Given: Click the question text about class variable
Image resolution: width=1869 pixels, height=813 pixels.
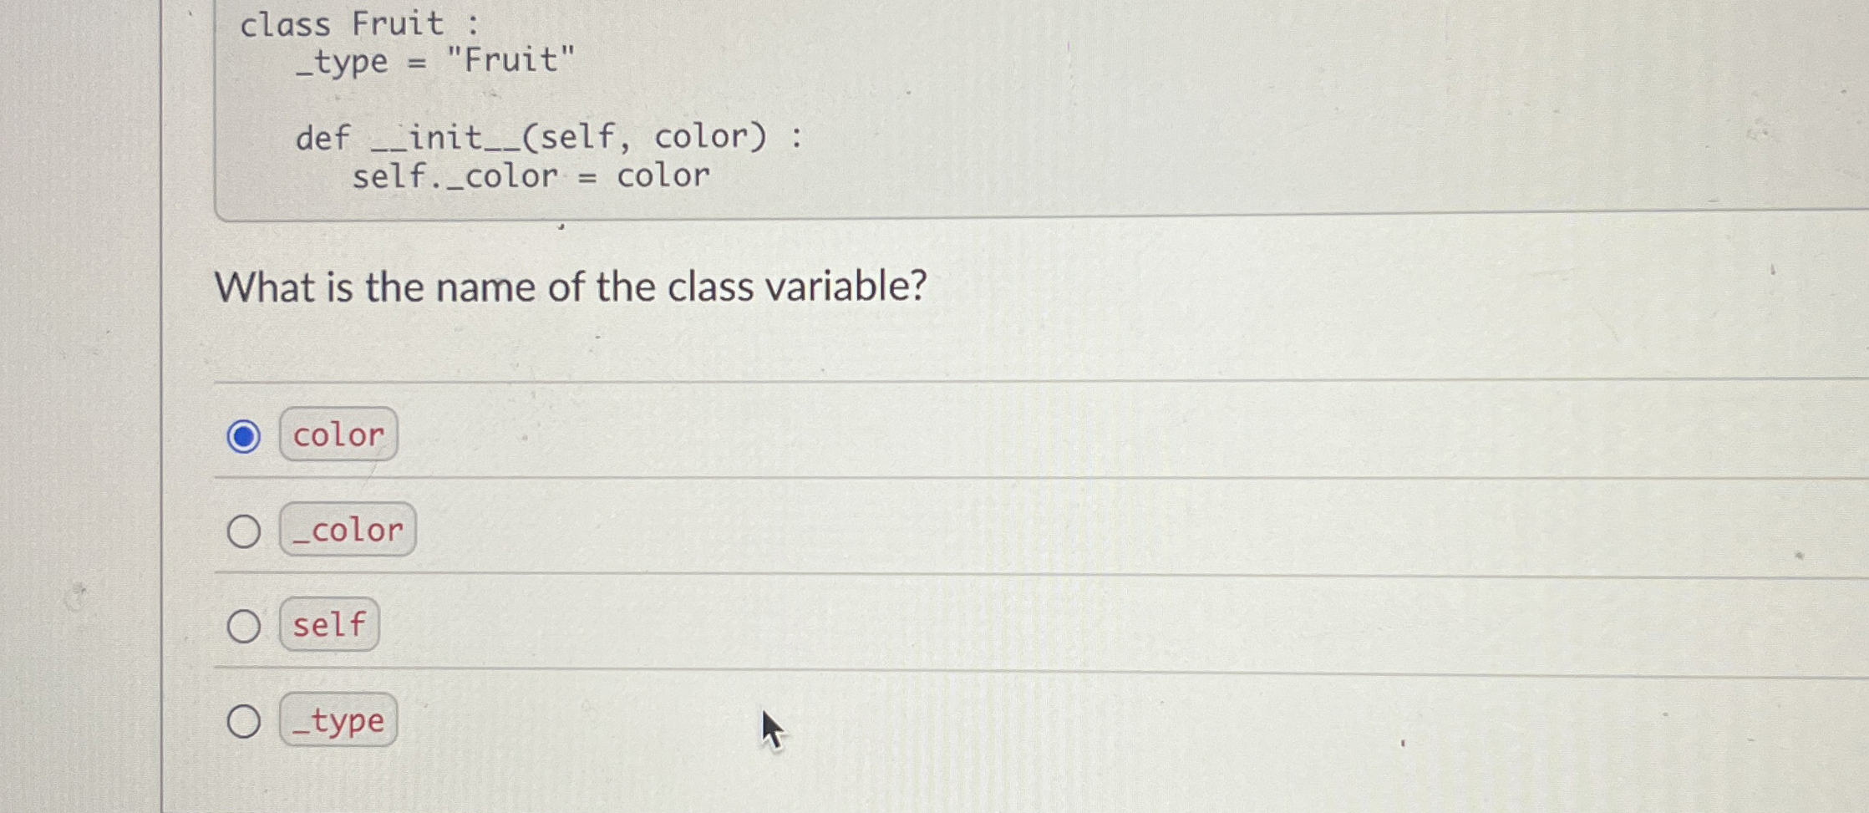Looking at the screenshot, I should point(571,287).
